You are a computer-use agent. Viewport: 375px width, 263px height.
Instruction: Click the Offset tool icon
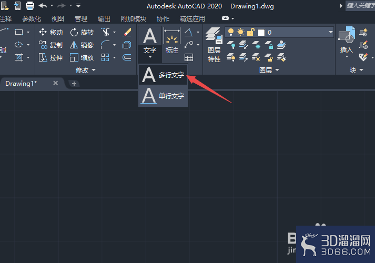(x=127, y=57)
